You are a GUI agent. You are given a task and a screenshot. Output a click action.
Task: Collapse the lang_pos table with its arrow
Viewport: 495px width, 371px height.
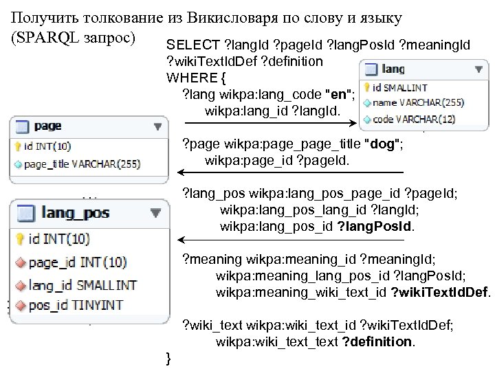tap(155, 213)
